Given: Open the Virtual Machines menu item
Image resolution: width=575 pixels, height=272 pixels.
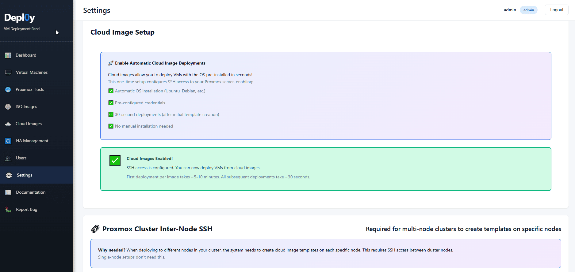Looking at the screenshot, I should pos(32,73).
